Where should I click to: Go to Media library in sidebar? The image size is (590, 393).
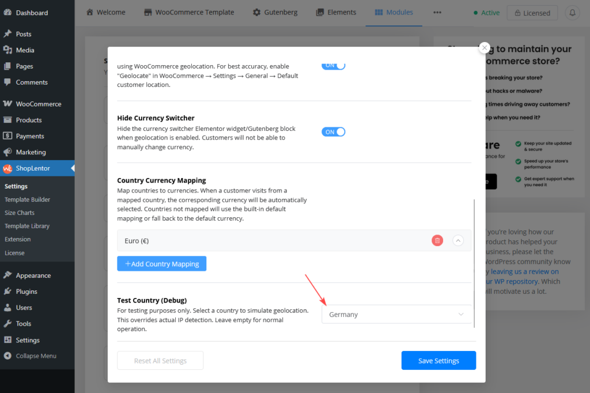point(25,50)
